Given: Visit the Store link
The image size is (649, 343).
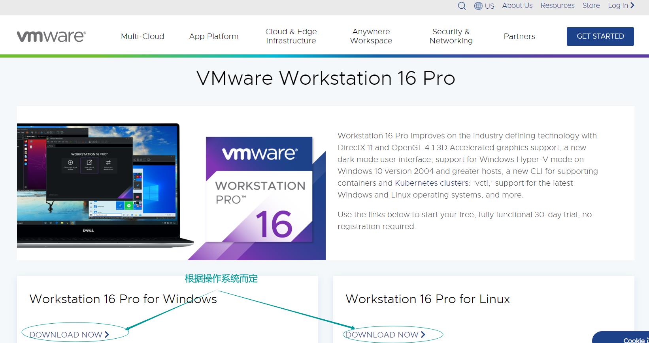Looking at the screenshot, I should tap(591, 6).
